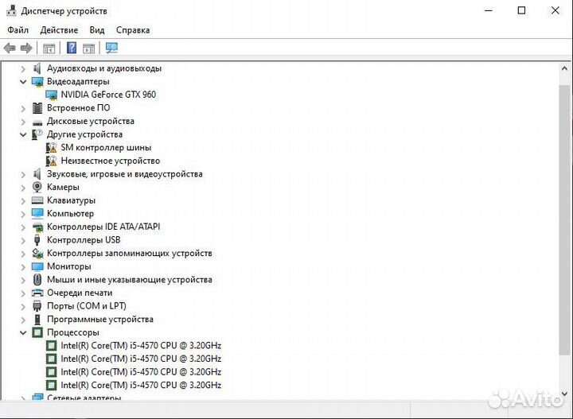The height and width of the screenshot is (419, 573).
Task: Click the Back arrow toolbar icon
Action: click(10, 48)
